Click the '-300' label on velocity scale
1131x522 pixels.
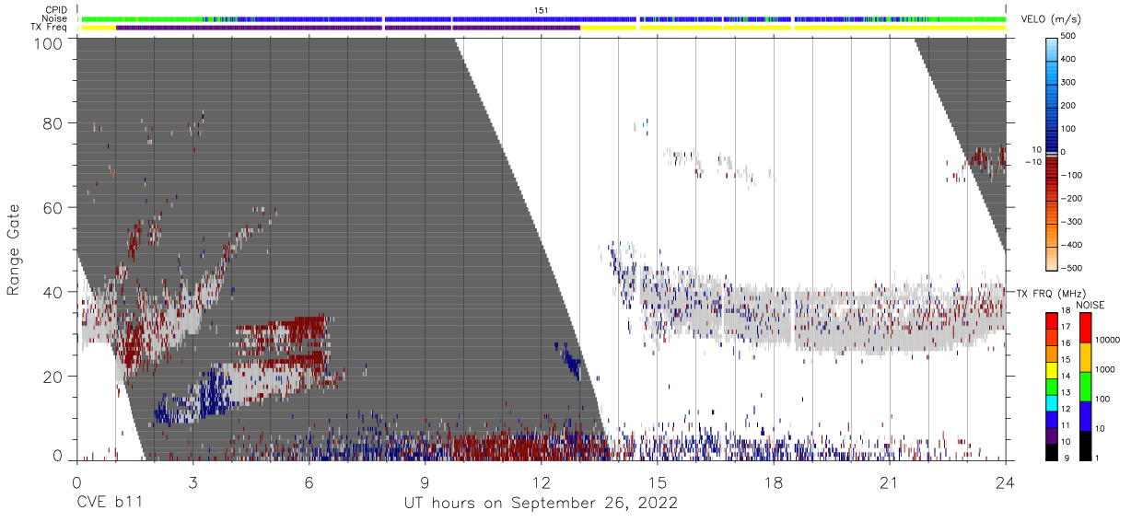(1072, 221)
